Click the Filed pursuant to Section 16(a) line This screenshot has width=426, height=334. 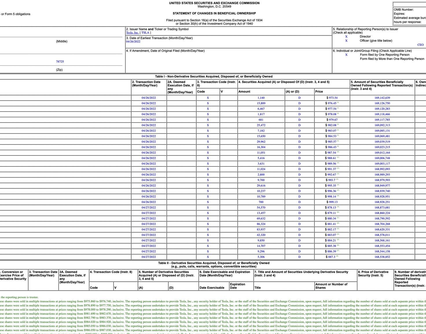pos(214,20)
